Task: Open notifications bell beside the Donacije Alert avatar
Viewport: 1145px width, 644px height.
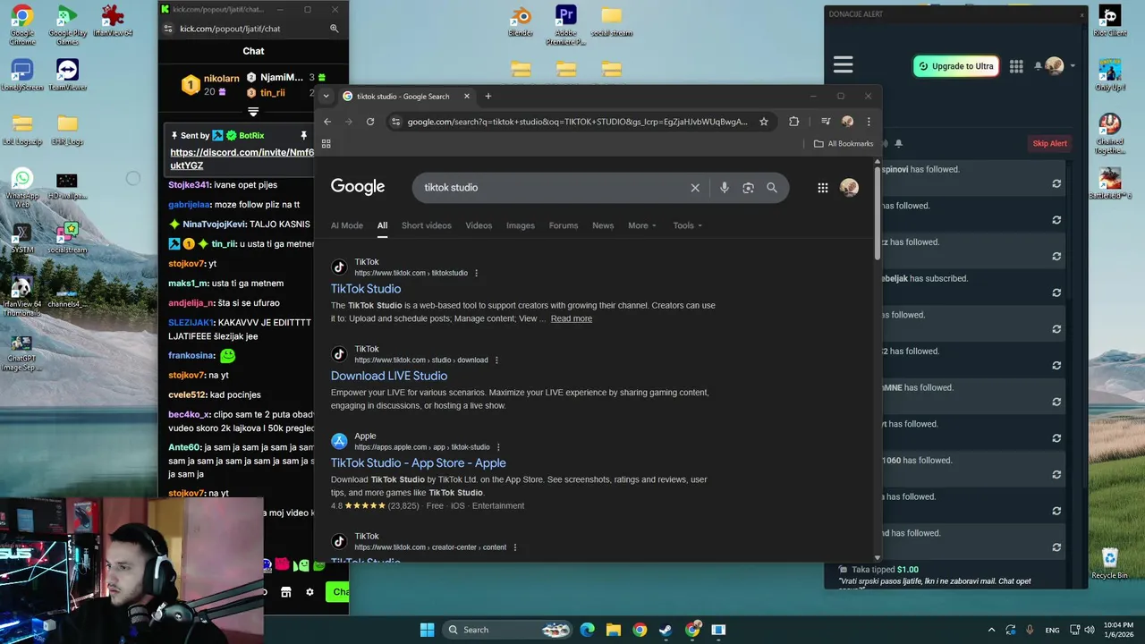Action: pos(1039,66)
